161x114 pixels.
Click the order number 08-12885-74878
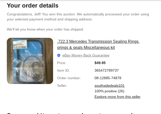[108, 78]
